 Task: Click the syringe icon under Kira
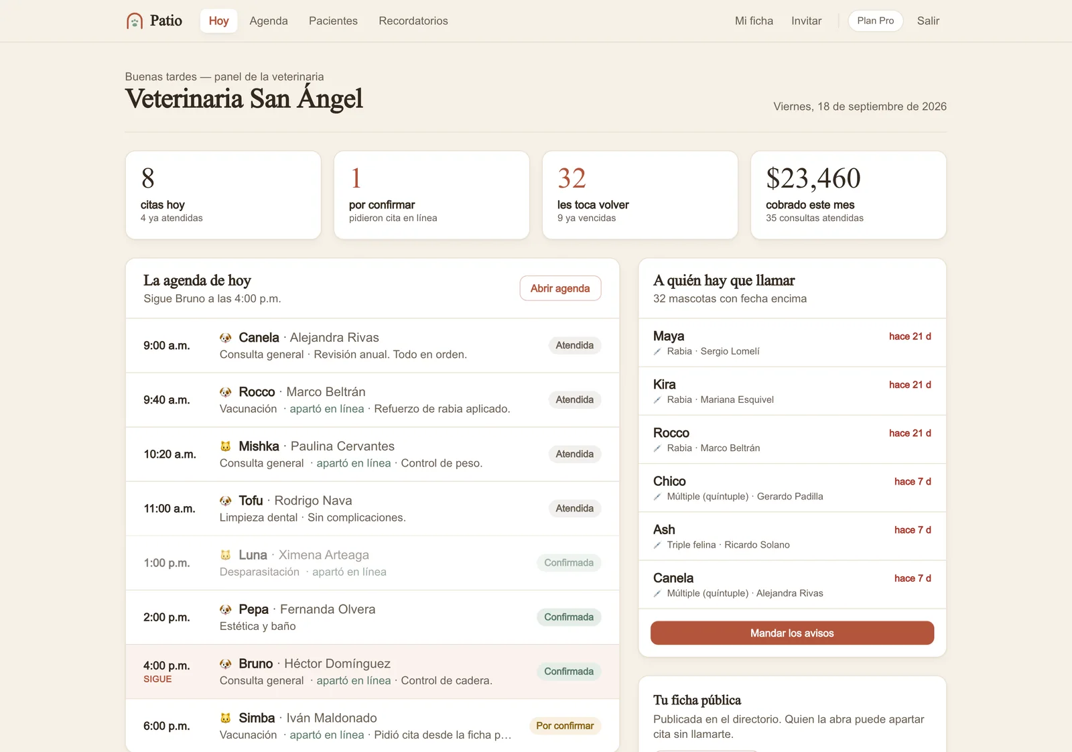pyautogui.click(x=657, y=400)
